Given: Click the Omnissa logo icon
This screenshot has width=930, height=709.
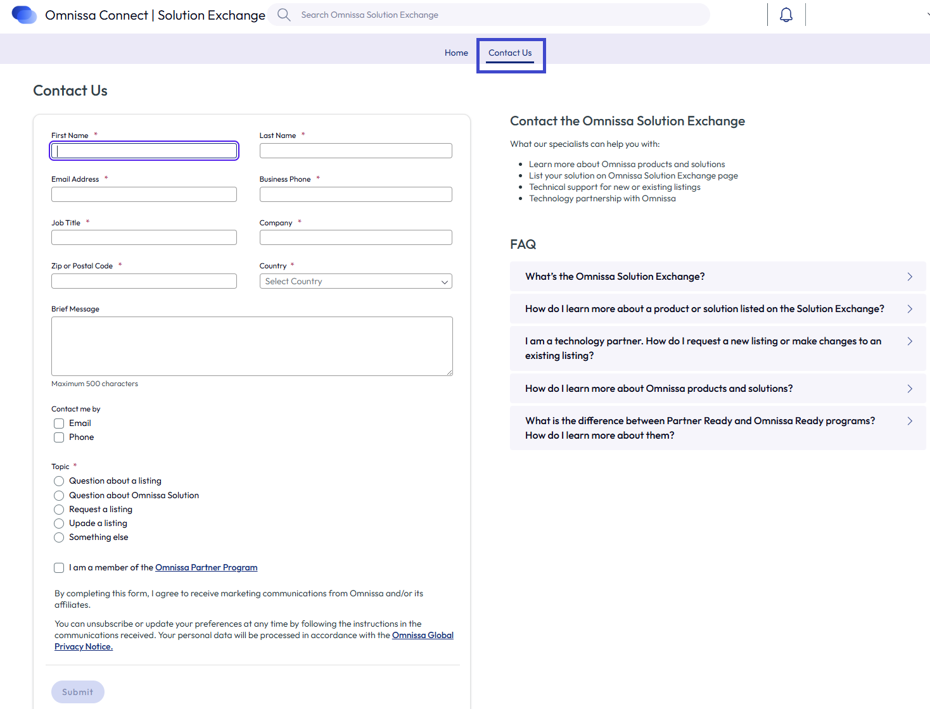Looking at the screenshot, I should click(x=25, y=15).
